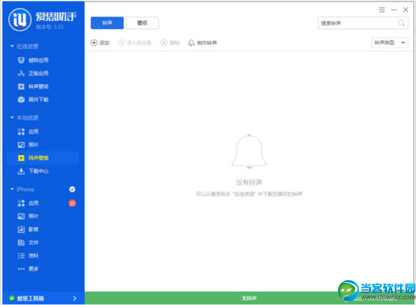
Task: Click the 没有铃声 message text
Action: click(249, 182)
